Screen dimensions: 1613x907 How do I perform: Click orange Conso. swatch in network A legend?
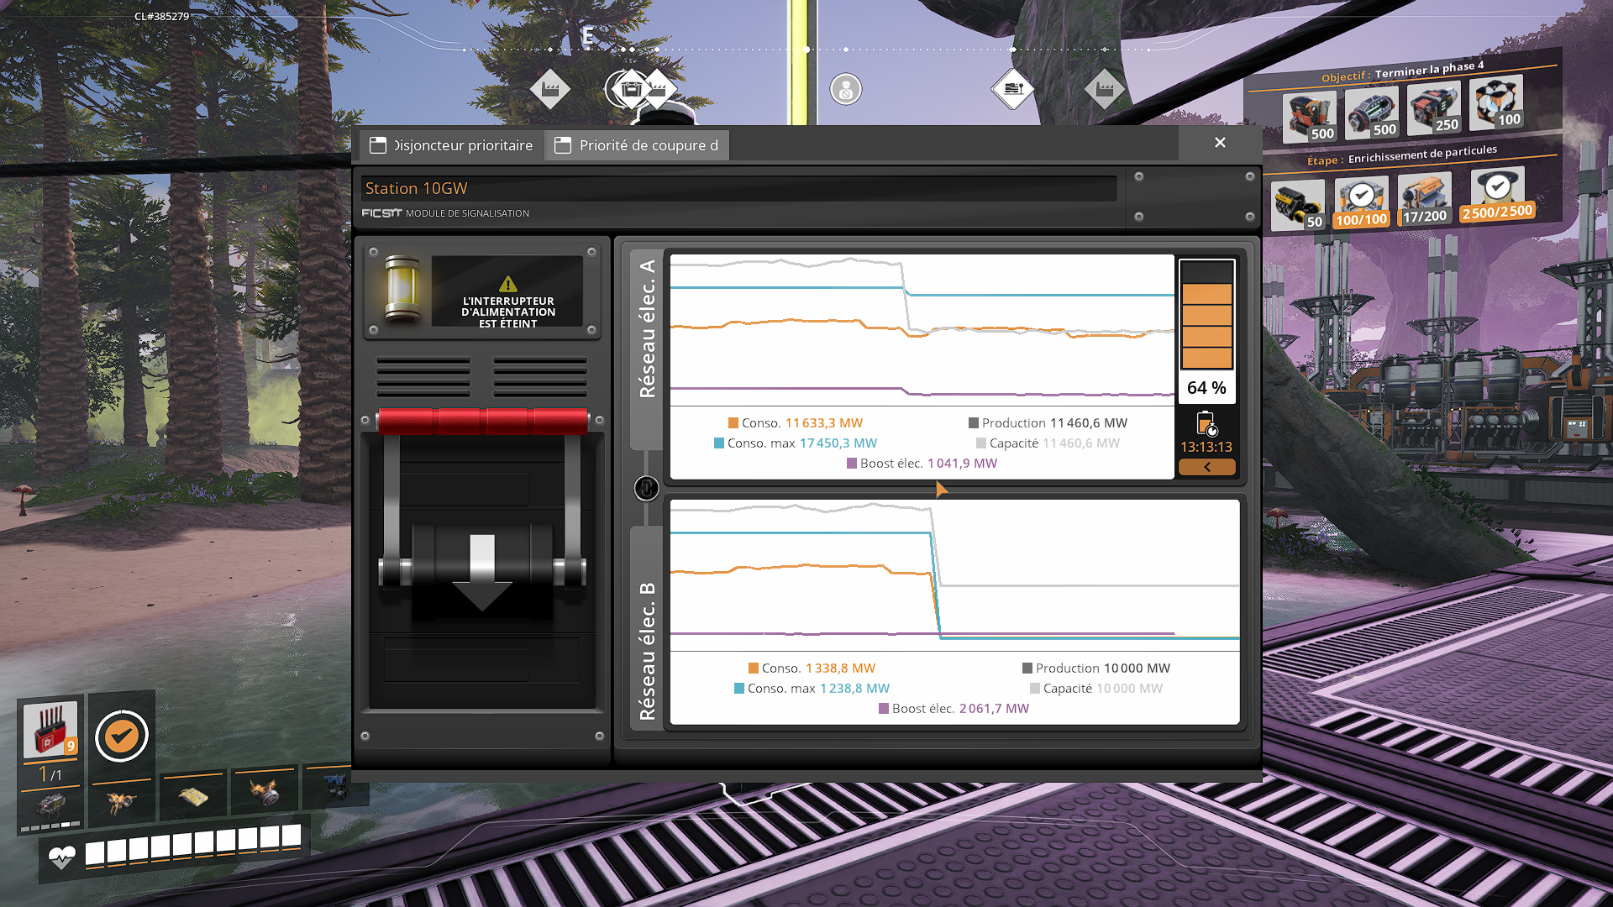pyautogui.click(x=733, y=423)
